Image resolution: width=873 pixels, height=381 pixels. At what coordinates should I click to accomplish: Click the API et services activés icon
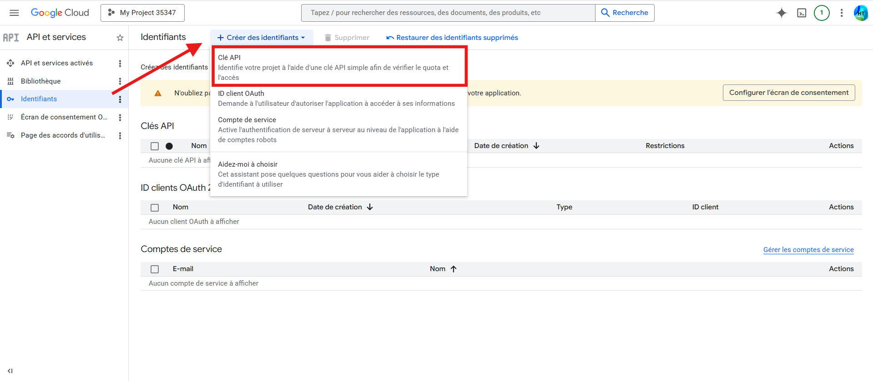tap(10, 63)
